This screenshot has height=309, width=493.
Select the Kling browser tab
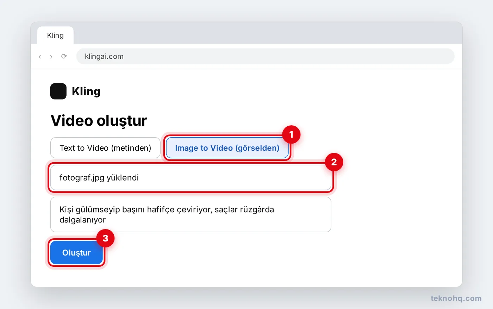pyautogui.click(x=55, y=35)
